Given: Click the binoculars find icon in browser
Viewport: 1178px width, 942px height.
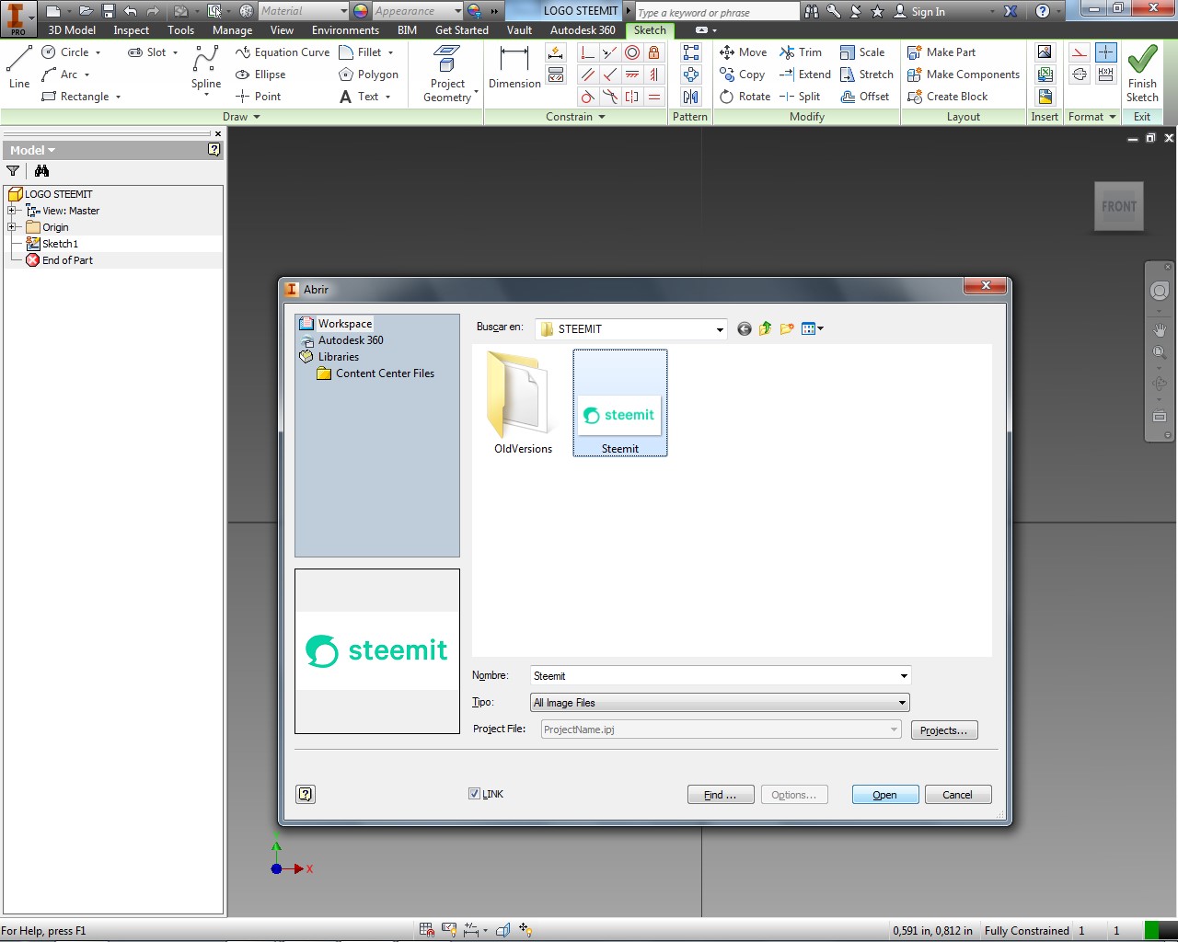Looking at the screenshot, I should pyautogui.click(x=41, y=171).
